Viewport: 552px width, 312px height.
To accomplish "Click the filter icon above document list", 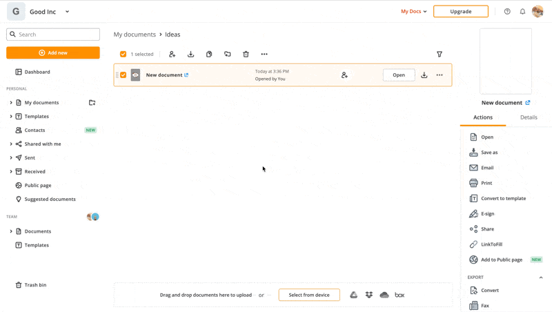I will point(440,54).
